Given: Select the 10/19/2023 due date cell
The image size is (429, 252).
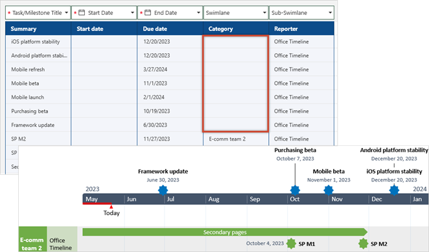Looking at the screenshot, I should [x=170, y=111].
